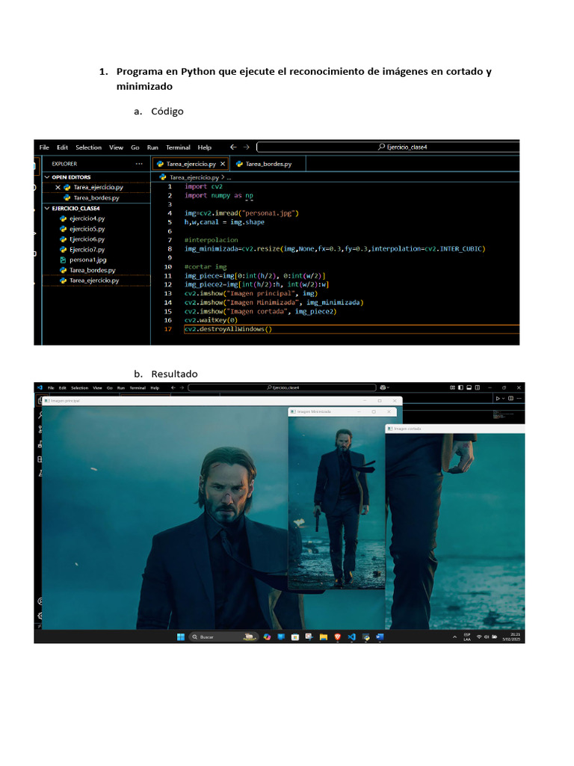Show hidden tray icons chevron
Screen dimensions: 574x766
coord(454,637)
